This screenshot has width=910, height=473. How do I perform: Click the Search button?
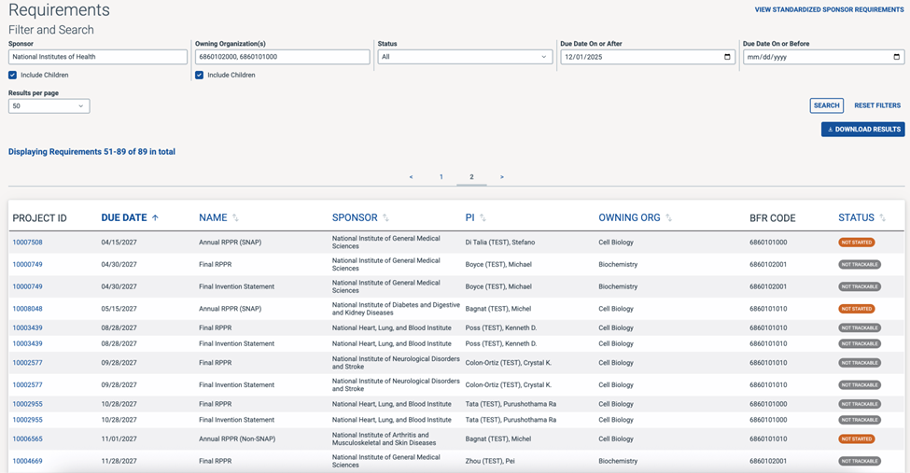[x=826, y=105]
